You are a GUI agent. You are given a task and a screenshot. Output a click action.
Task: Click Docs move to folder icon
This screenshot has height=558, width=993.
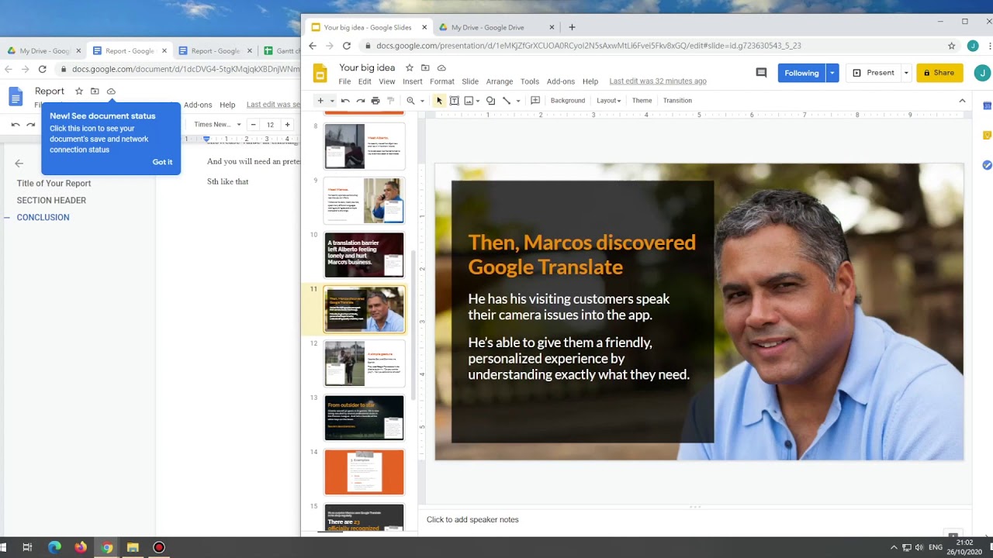click(x=95, y=91)
